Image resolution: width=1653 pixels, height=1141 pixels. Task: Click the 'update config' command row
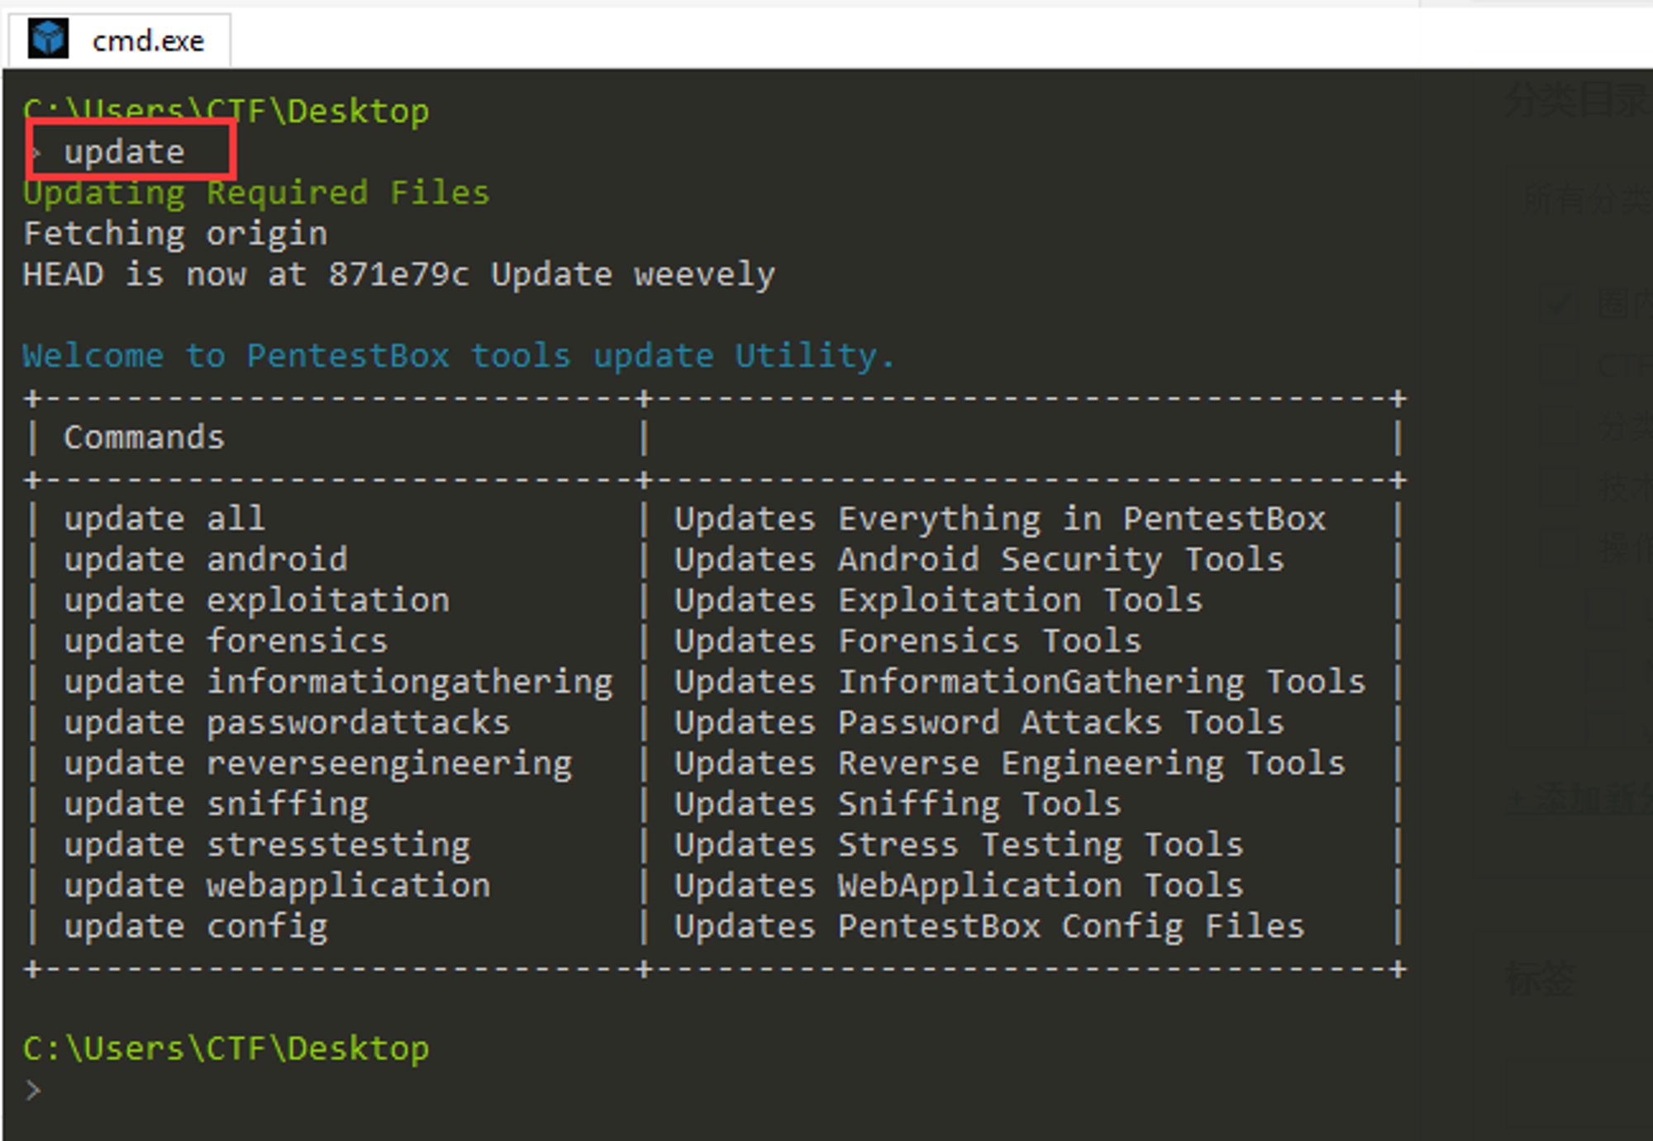coord(196,927)
